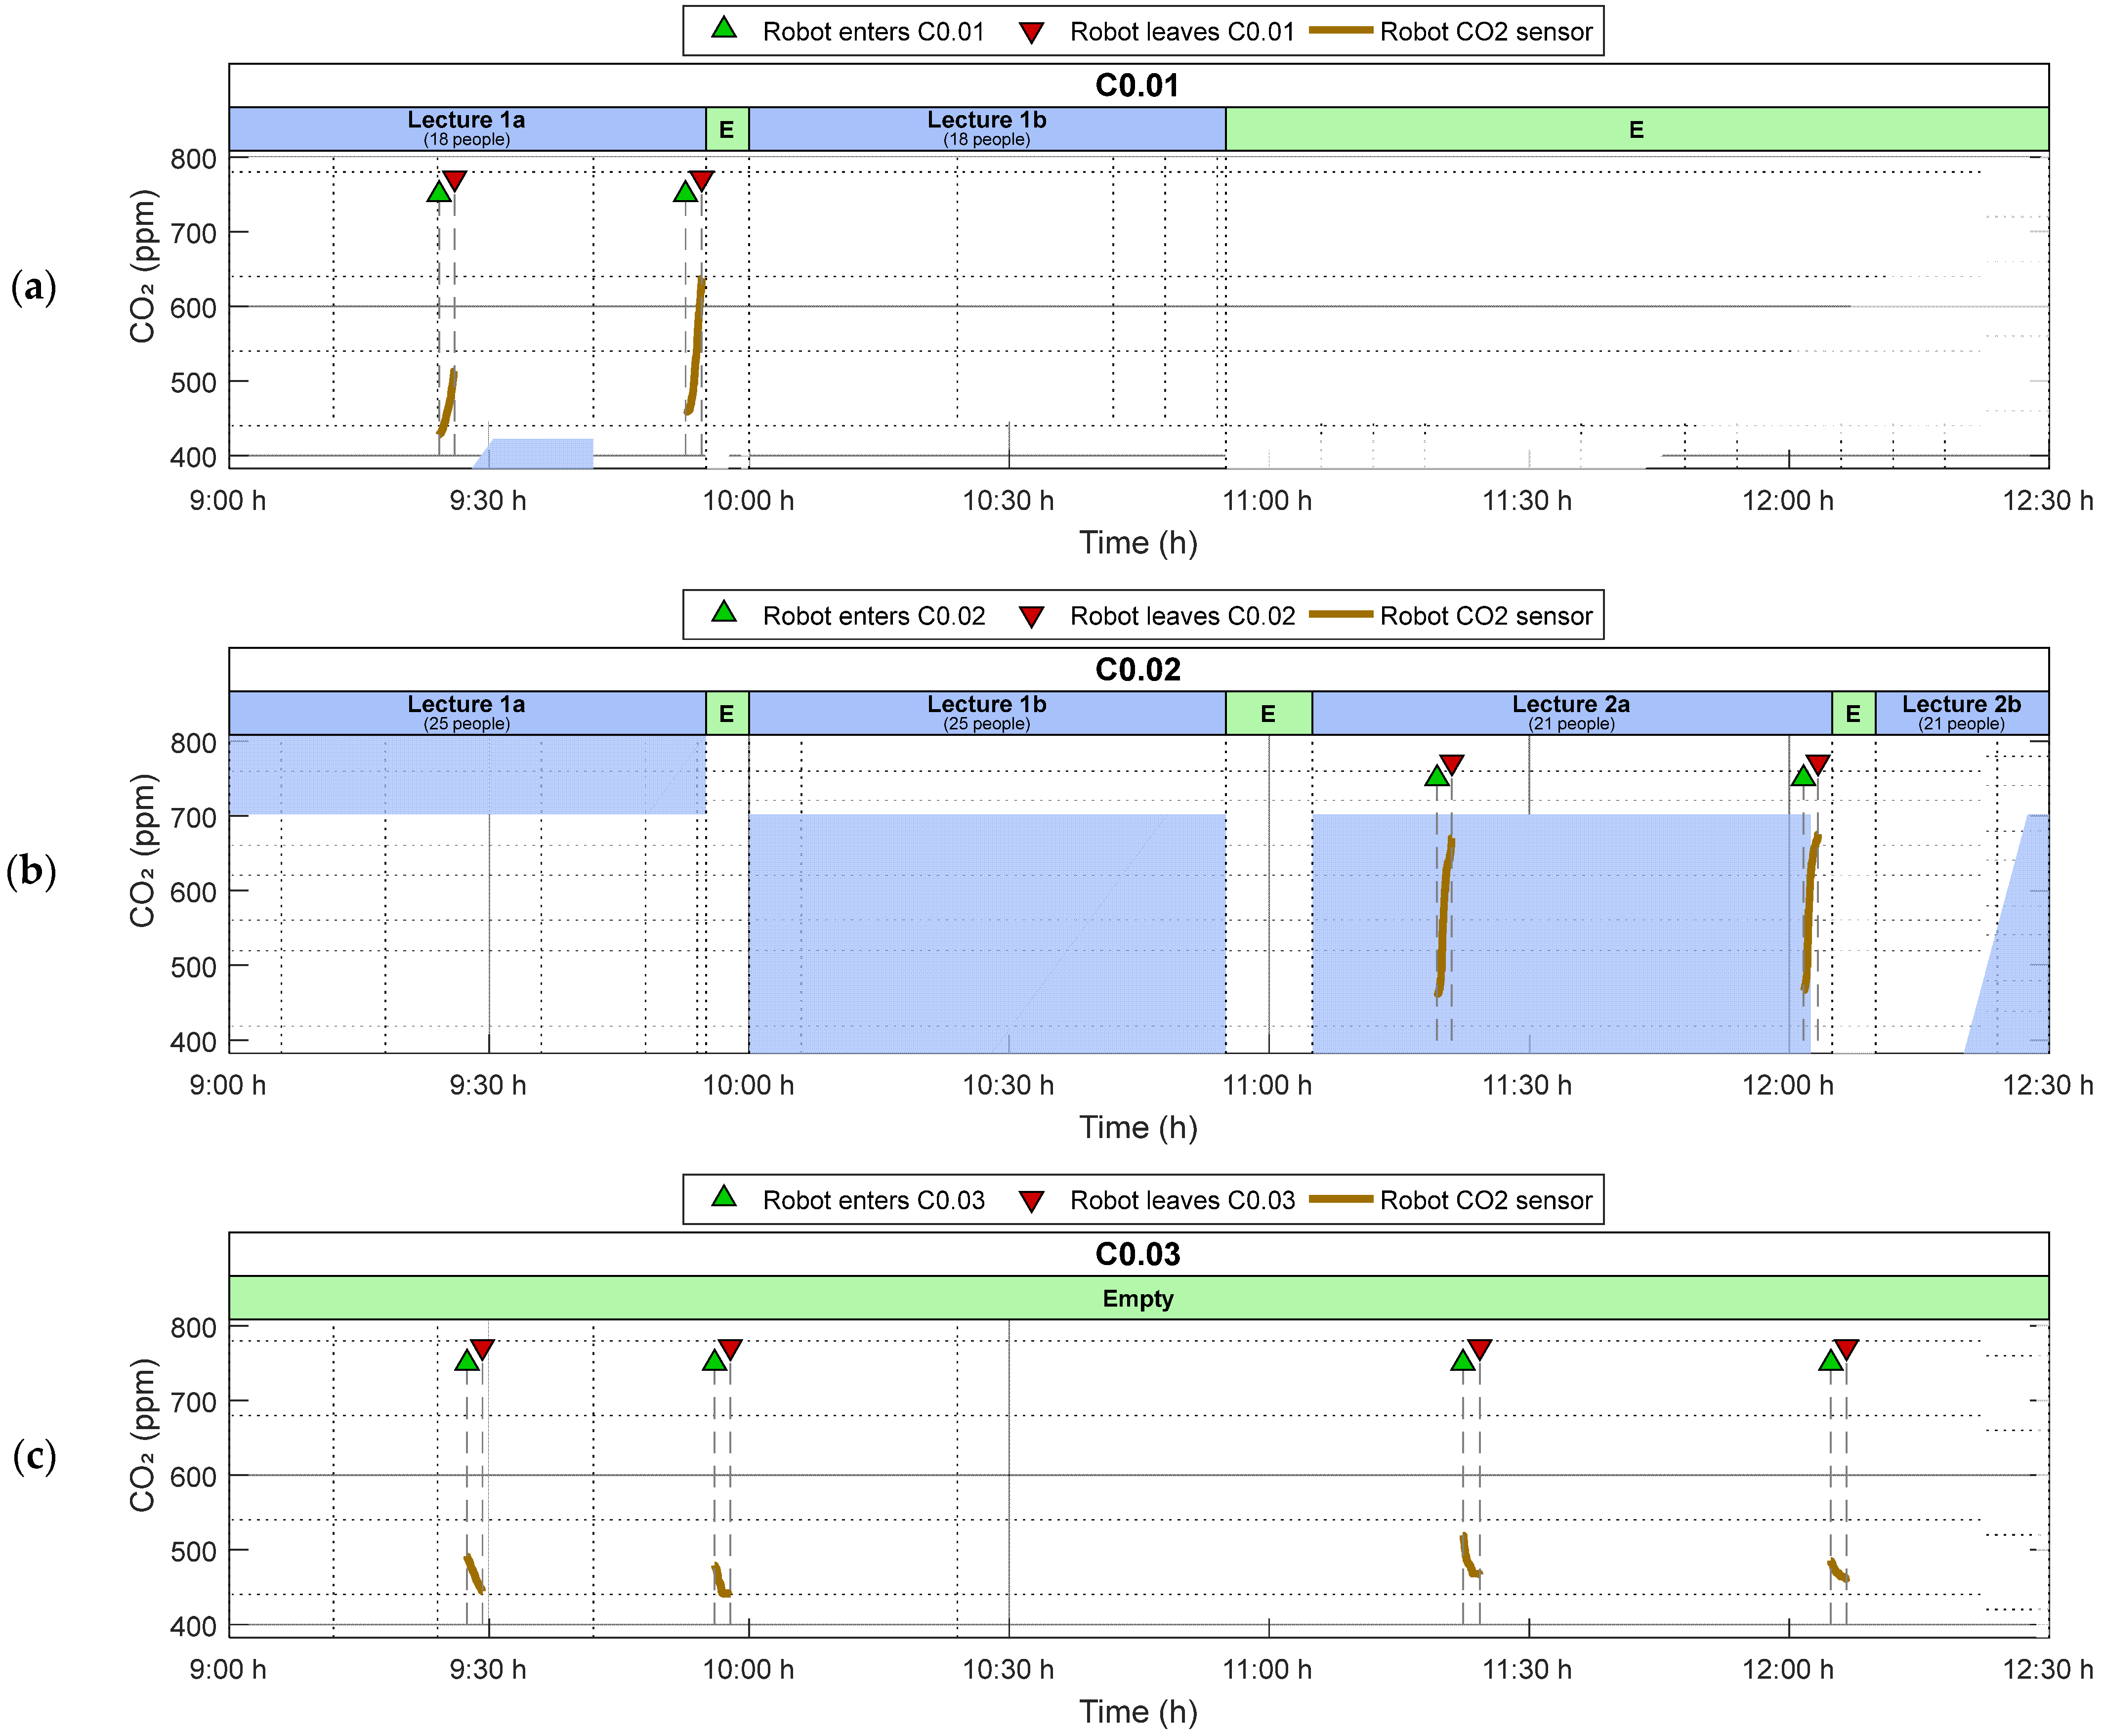Click the long green 'E' bar in C0.01
Image resolution: width=2104 pixels, height=1736 pixels.
pyautogui.click(x=1636, y=129)
